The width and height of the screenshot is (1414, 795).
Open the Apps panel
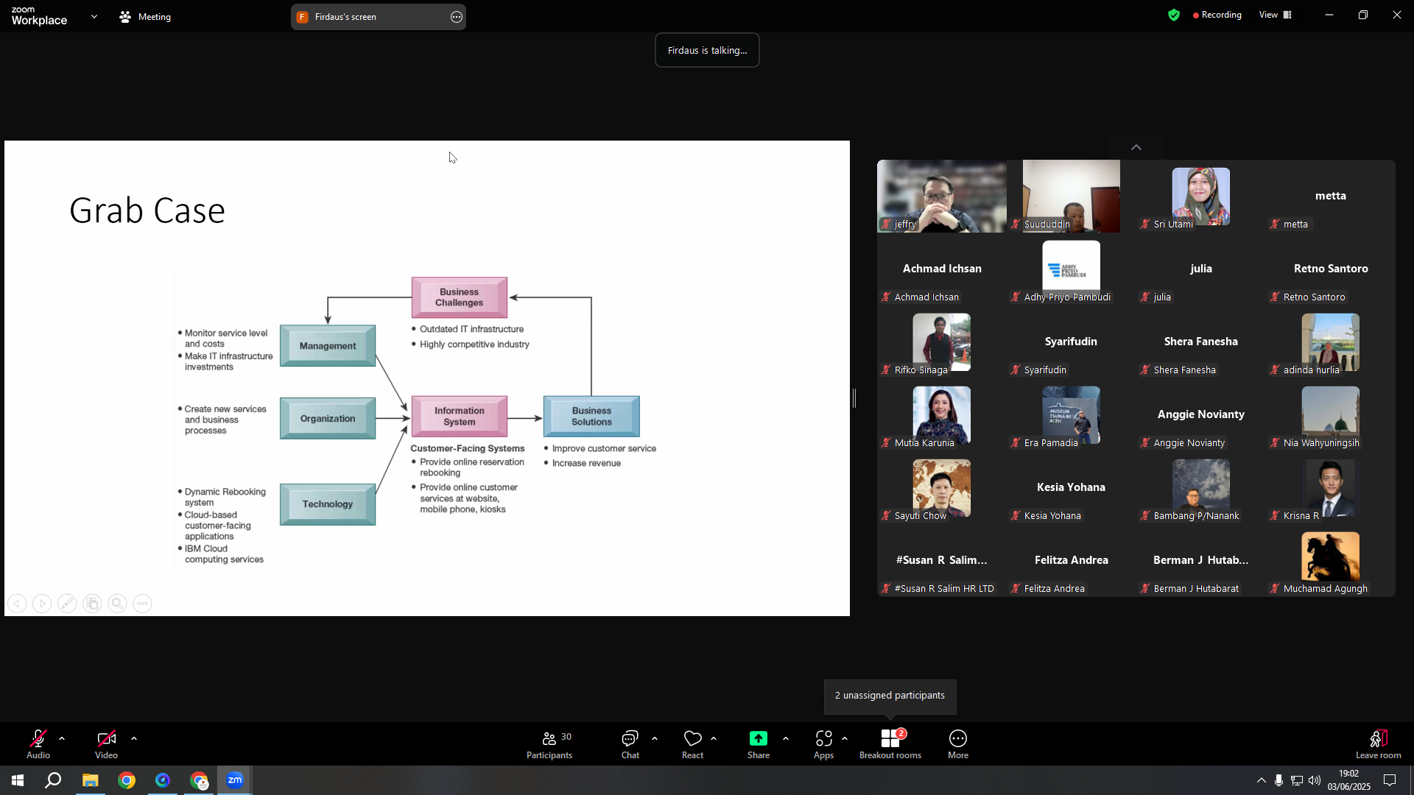pyautogui.click(x=823, y=744)
